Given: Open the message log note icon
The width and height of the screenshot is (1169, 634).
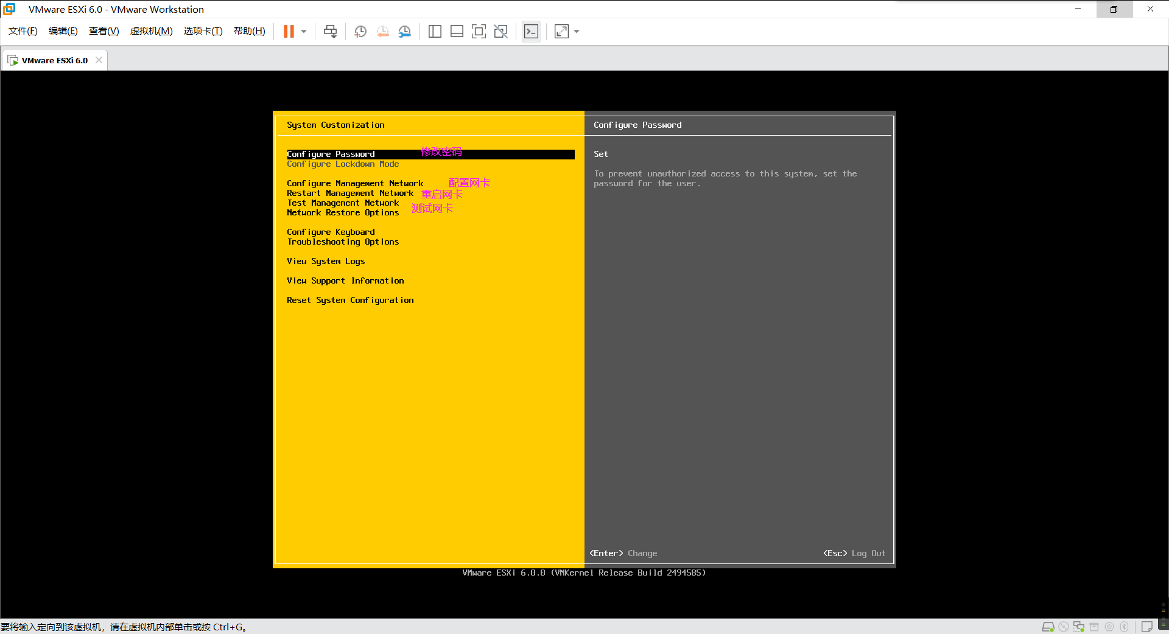Looking at the screenshot, I should point(1146,627).
